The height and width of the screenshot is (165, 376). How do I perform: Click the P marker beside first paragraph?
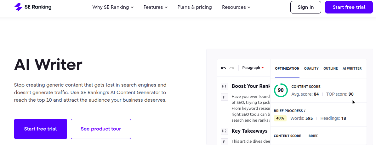point(224,97)
